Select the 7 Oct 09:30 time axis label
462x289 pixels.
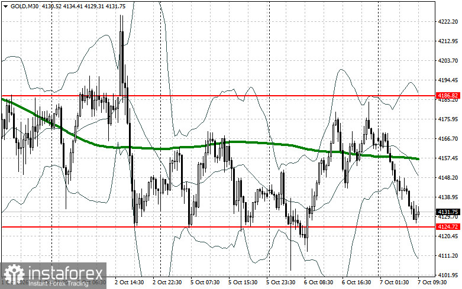click(432, 282)
